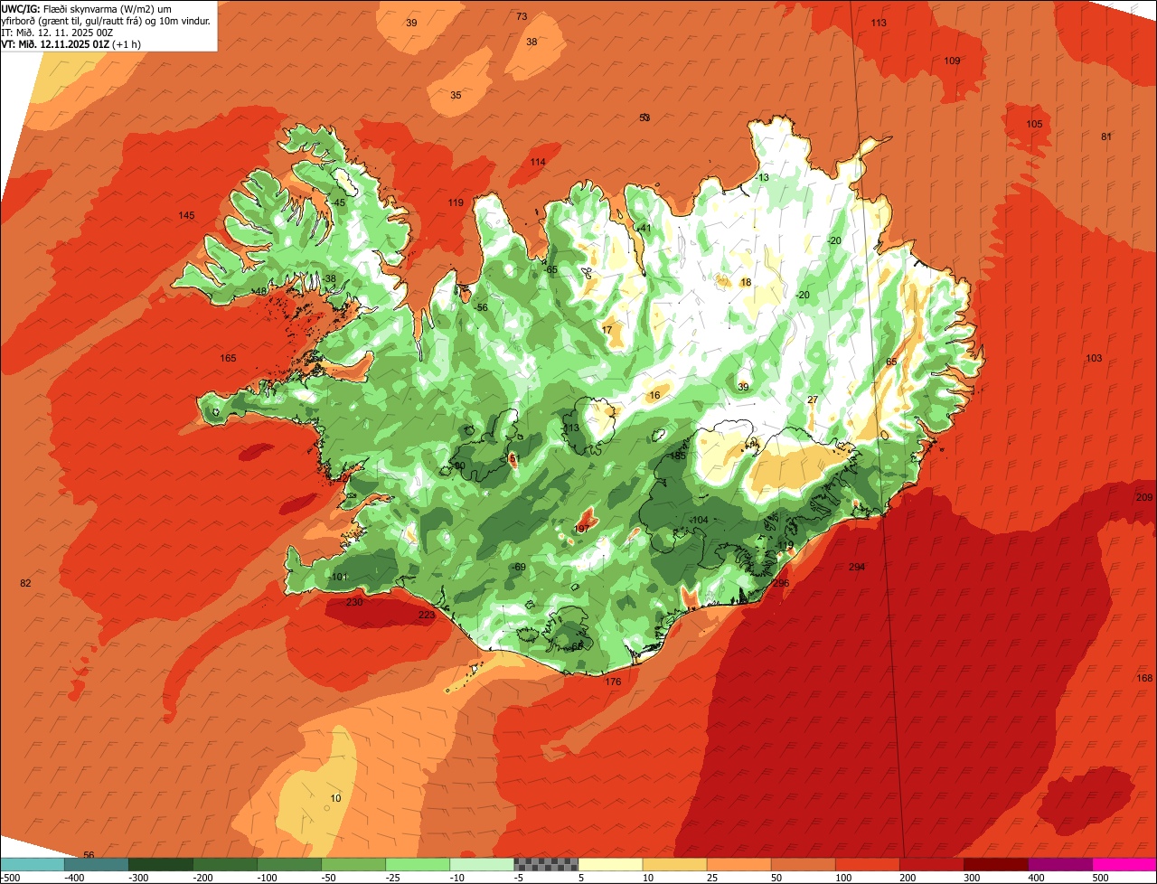Image resolution: width=1157 pixels, height=884 pixels.
Task: Select the orange 50 to 100 legend swatch
Action: pos(804,864)
